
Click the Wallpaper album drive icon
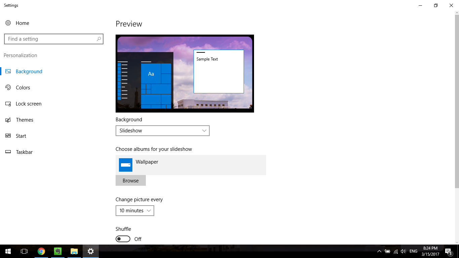(126, 165)
